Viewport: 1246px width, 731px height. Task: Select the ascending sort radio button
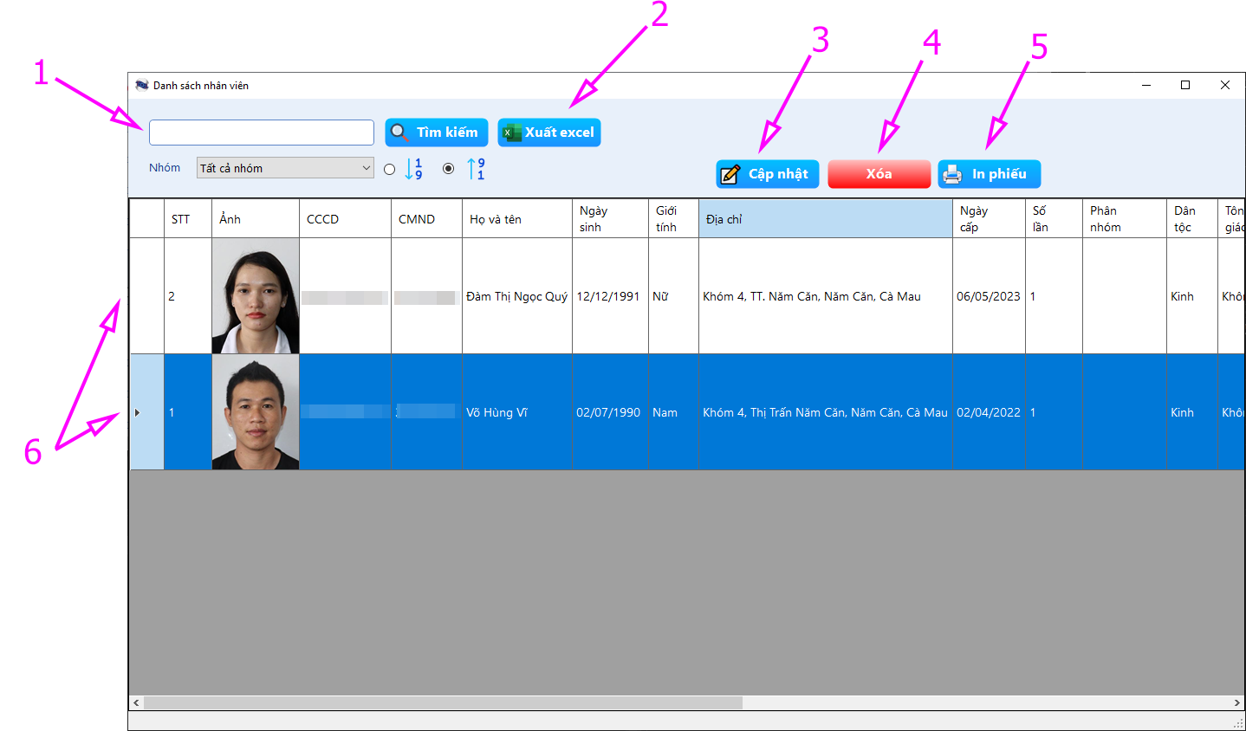click(x=390, y=169)
